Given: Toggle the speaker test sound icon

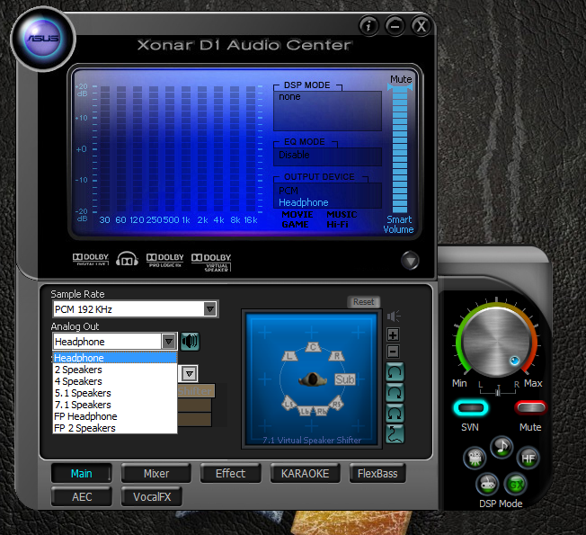Looking at the screenshot, I should pos(191,341).
